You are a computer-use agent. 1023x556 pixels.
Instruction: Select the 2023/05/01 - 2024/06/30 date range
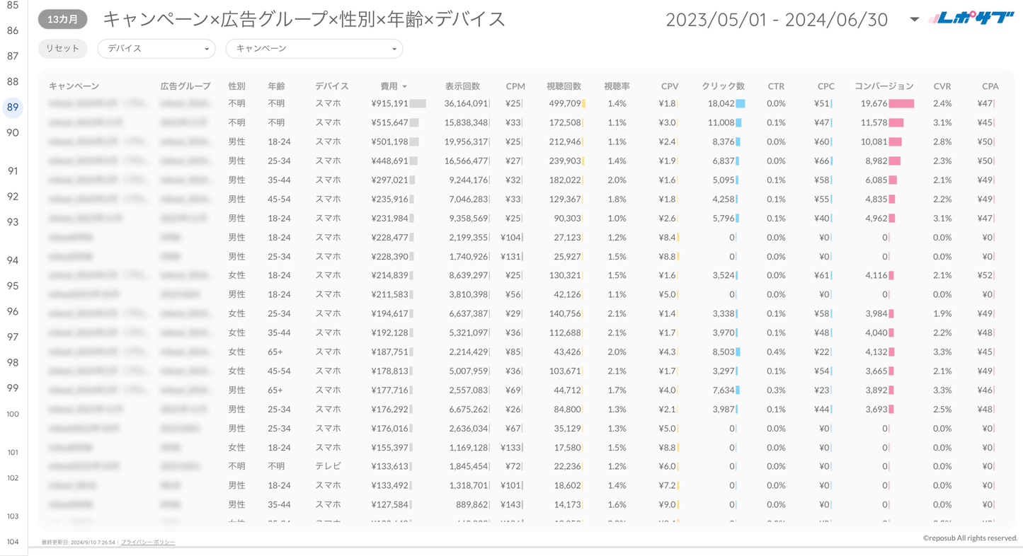pos(777,19)
